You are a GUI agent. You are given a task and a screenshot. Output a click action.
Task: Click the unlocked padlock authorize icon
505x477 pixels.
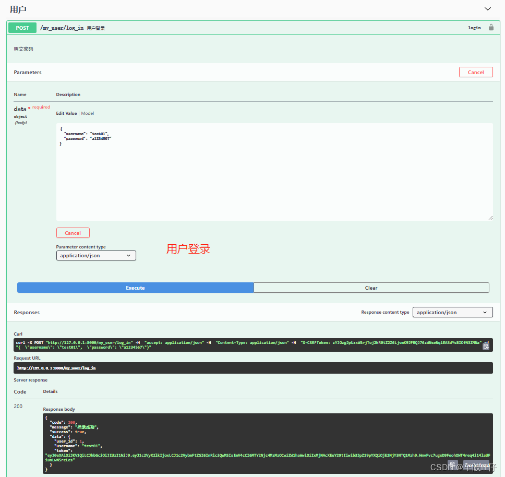(x=491, y=28)
